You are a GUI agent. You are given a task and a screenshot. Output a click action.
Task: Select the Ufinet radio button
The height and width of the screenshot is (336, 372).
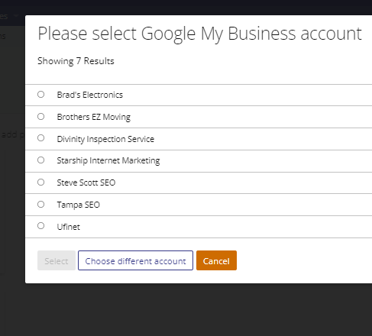coord(40,226)
